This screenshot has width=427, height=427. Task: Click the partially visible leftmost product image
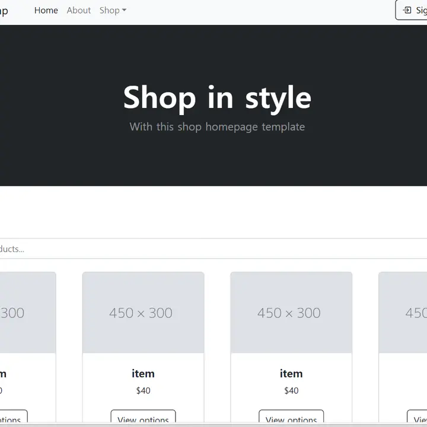coord(27,313)
